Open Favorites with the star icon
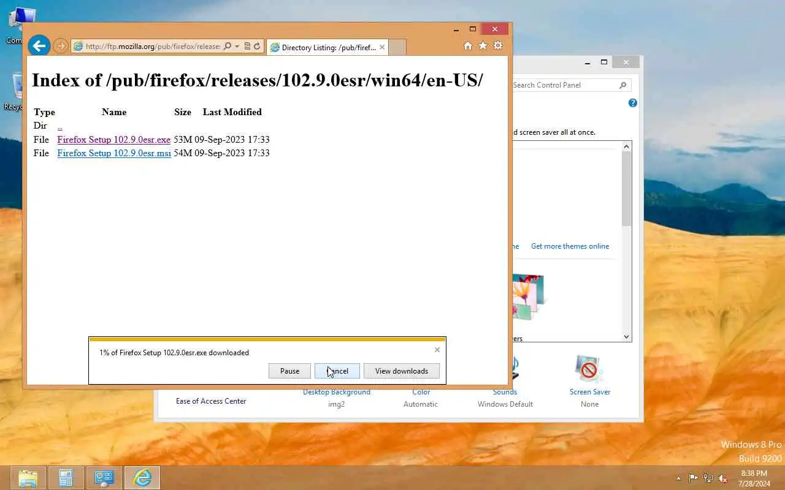 pos(483,46)
